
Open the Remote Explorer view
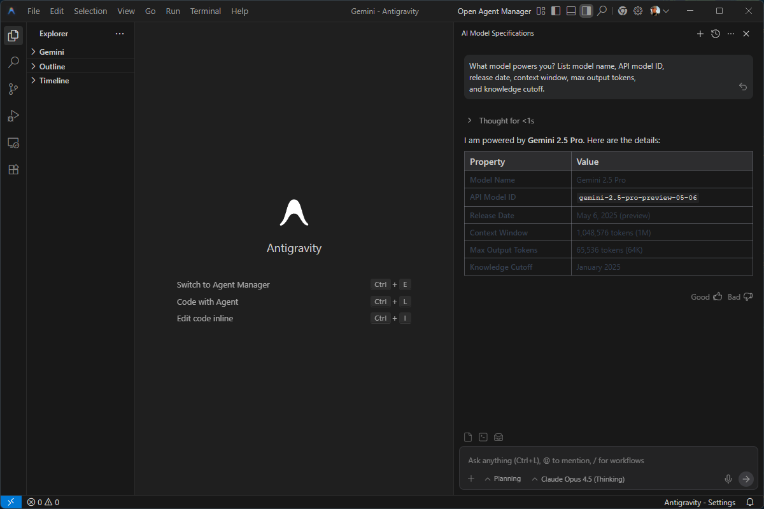click(13, 143)
